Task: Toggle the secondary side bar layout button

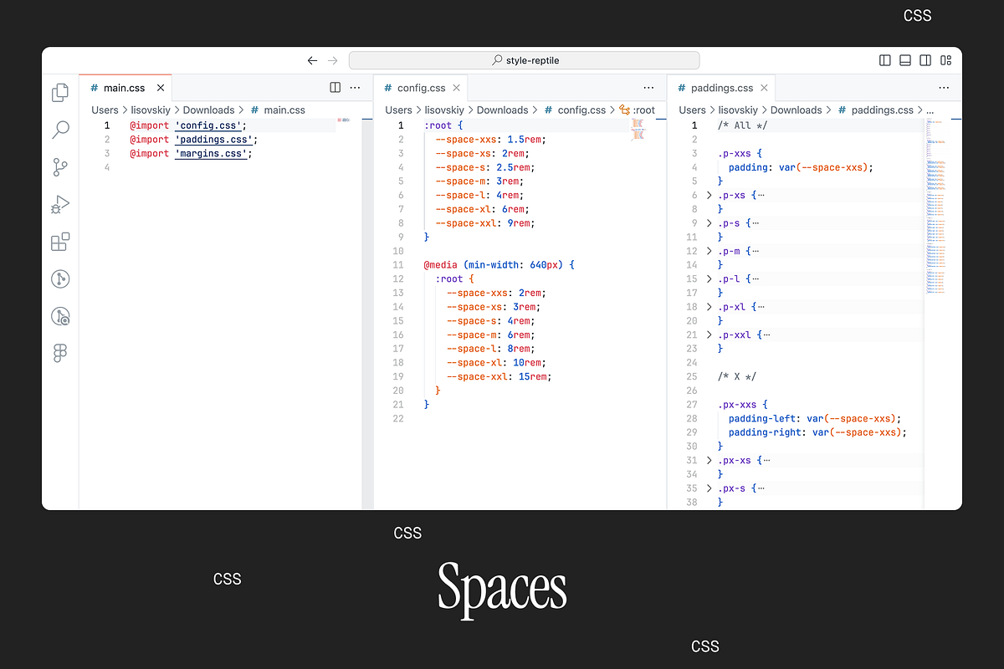Action: click(925, 60)
